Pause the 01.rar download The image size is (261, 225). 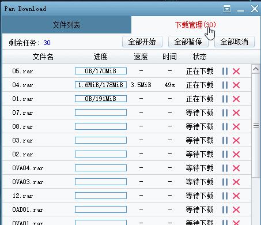click(225, 99)
